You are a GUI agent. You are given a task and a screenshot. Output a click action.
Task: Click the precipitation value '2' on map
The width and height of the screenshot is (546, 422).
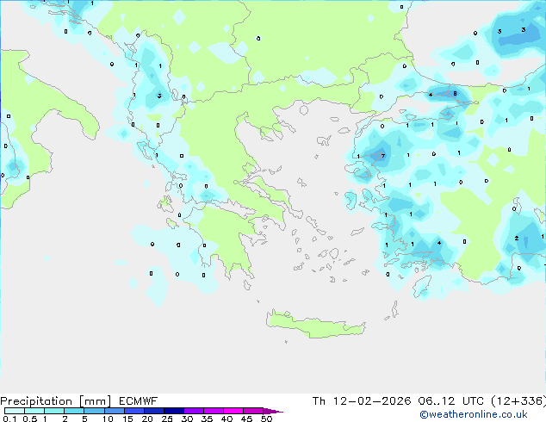coord(517,239)
